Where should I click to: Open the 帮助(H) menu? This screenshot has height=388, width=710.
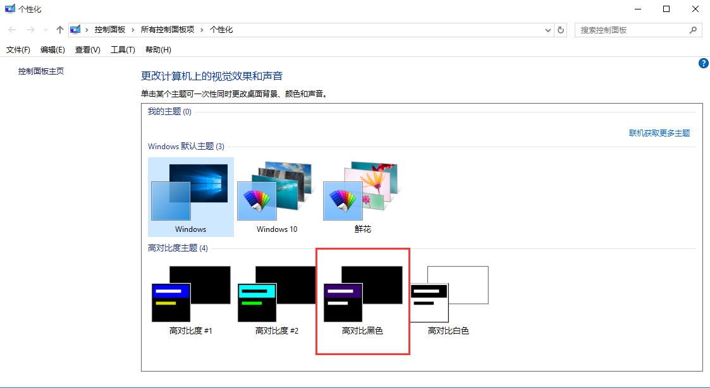pyautogui.click(x=158, y=50)
